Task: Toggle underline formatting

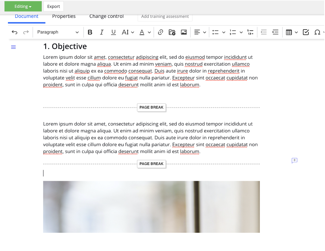Action: coord(114,32)
